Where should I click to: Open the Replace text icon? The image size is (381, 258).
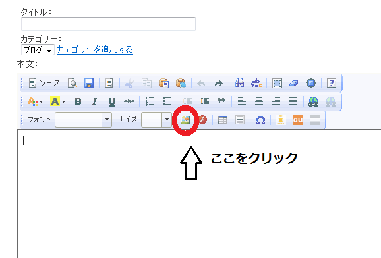click(256, 83)
